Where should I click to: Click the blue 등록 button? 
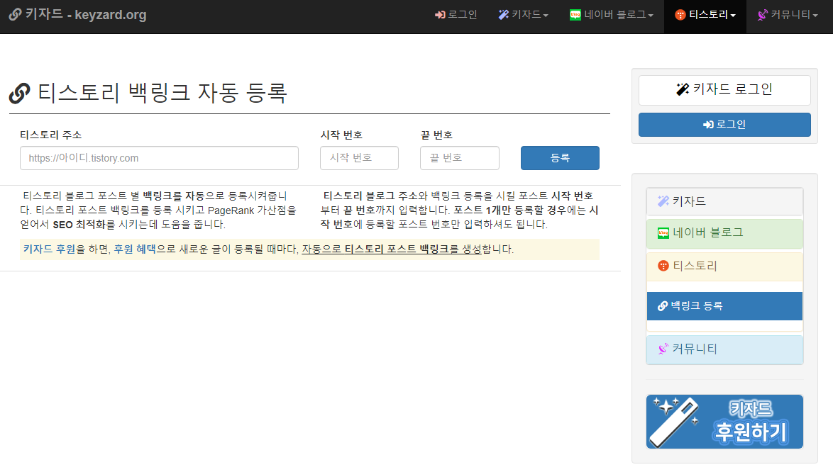(x=560, y=158)
